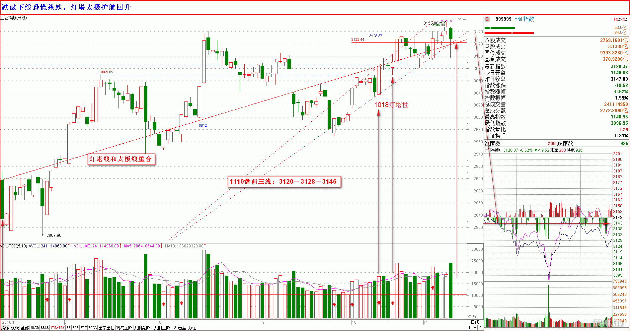
Task: Click the 涨家数 label
Action: coord(492,143)
